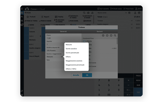Click the briefcase icon in bill header

tap(139, 13)
